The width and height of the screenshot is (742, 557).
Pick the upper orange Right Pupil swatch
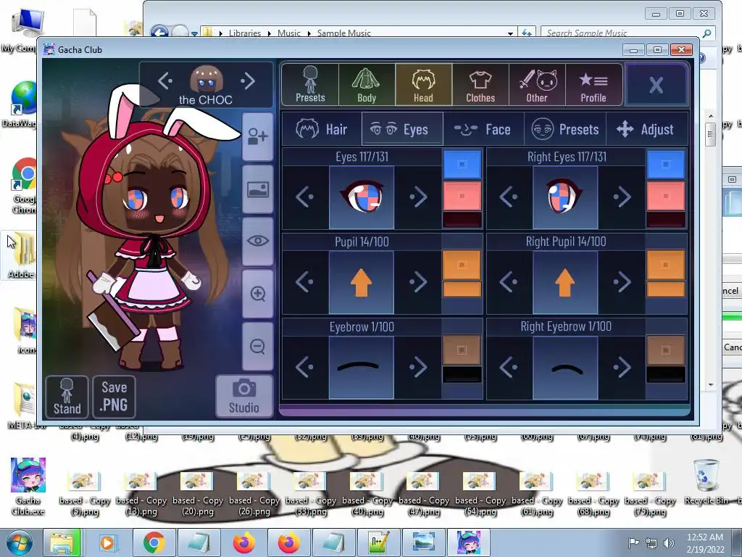[x=666, y=265]
